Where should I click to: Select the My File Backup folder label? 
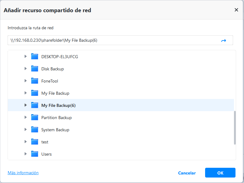(55, 93)
